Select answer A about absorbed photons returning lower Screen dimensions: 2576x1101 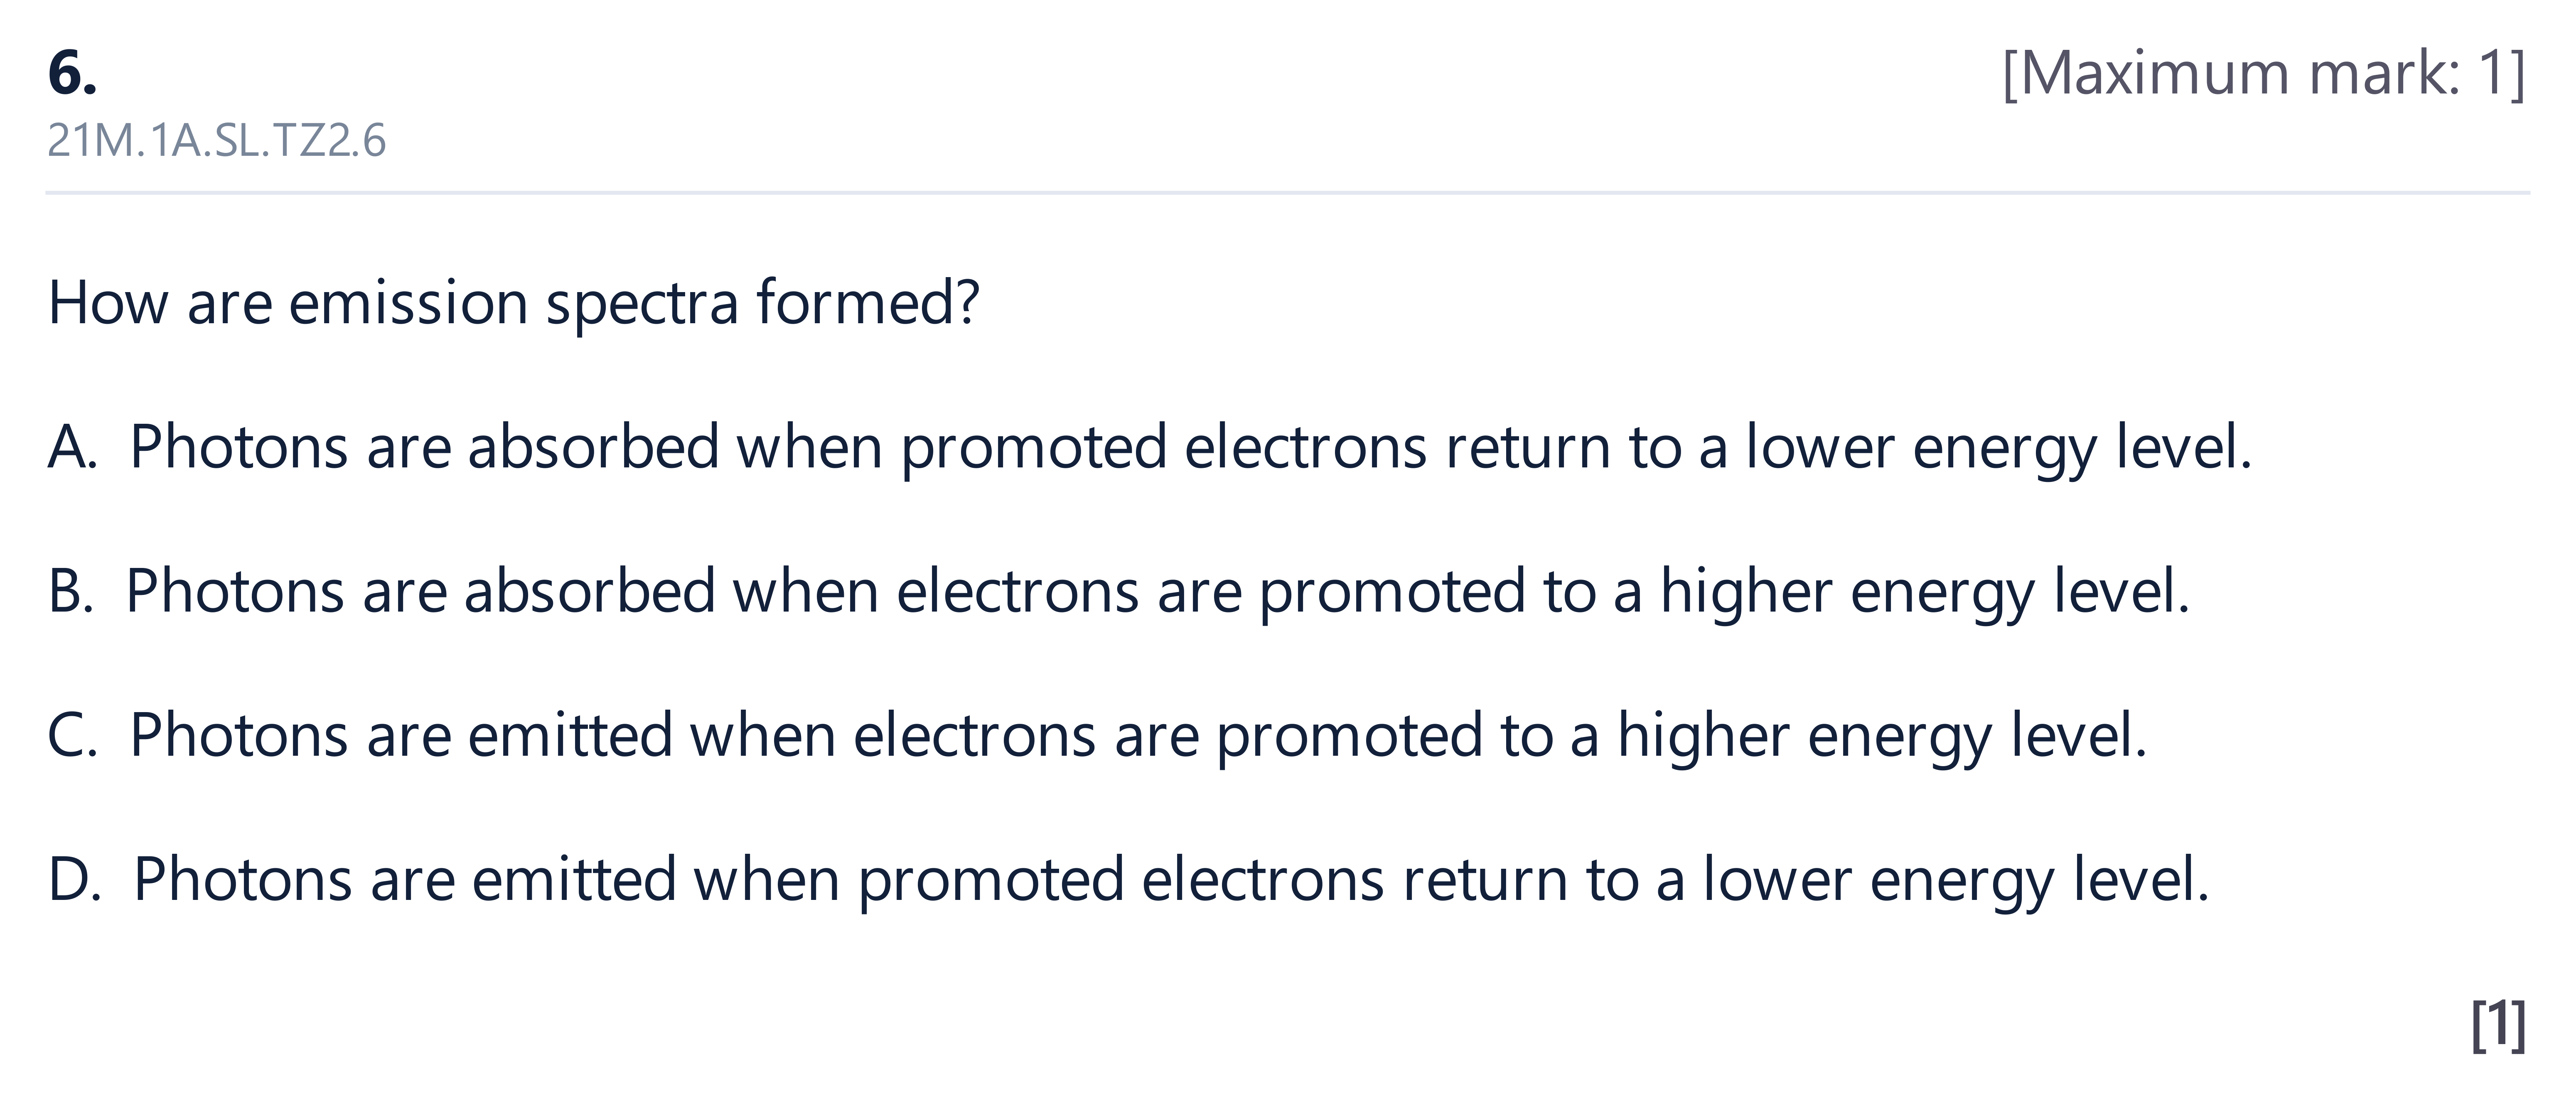1150,447
